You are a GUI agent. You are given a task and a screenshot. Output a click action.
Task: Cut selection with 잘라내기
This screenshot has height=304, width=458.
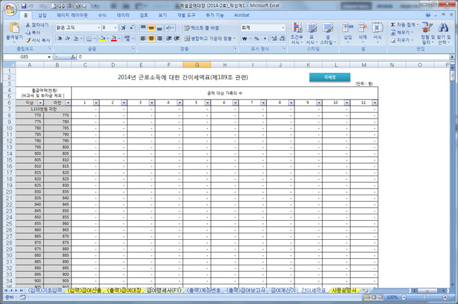[37, 25]
